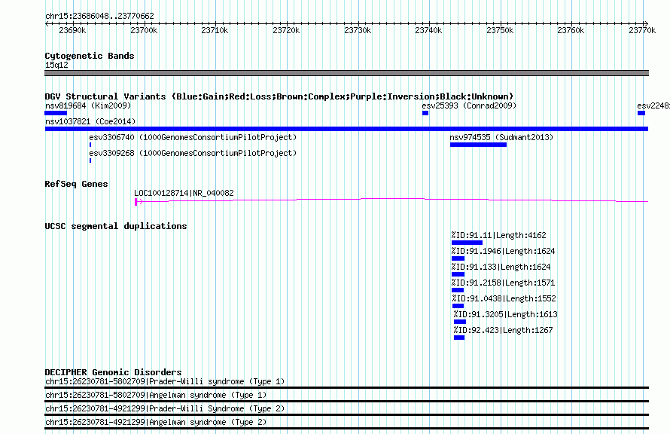Click the ruler's right end arrow
The width and height of the screenshot is (670, 434).
(646, 24)
